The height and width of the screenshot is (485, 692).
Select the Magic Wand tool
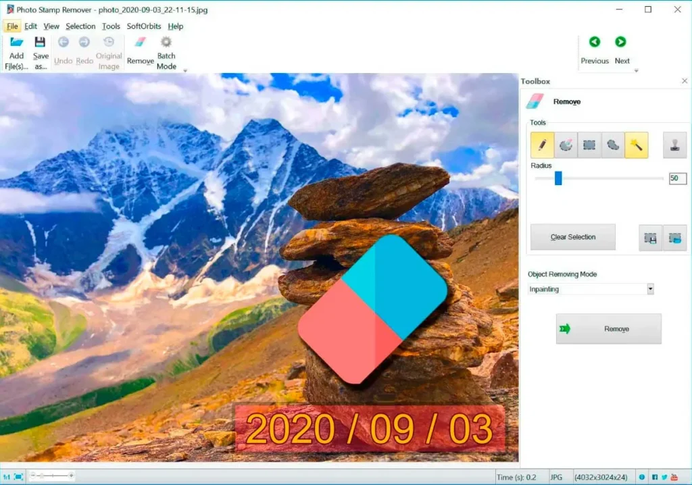pyautogui.click(x=636, y=145)
